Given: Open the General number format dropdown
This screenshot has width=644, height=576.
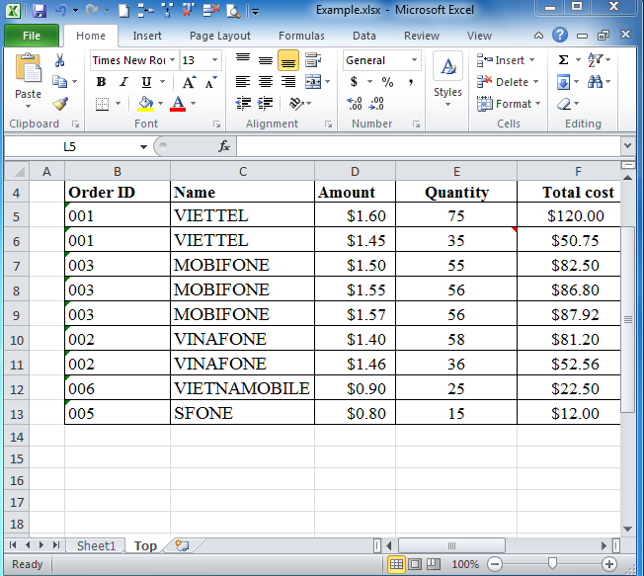Looking at the screenshot, I should [414, 60].
